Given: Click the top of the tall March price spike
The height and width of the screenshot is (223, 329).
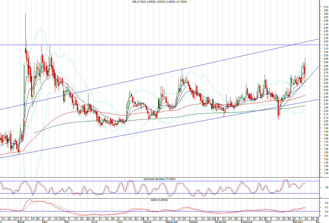Looking at the screenshot, I should [25, 14].
